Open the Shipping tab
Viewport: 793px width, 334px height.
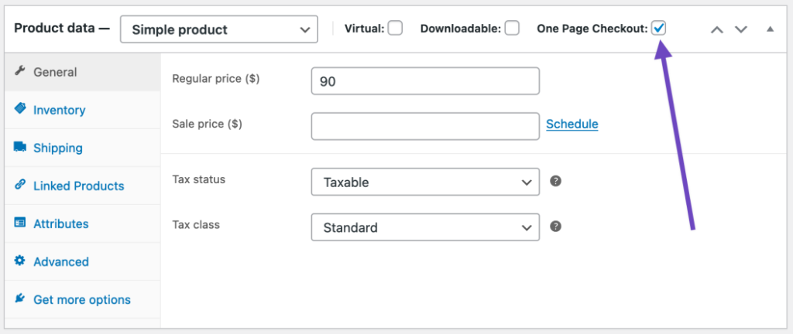tap(57, 148)
